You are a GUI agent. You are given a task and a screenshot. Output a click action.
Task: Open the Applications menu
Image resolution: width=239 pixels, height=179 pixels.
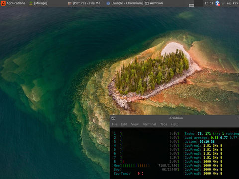click(x=13, y=3)
